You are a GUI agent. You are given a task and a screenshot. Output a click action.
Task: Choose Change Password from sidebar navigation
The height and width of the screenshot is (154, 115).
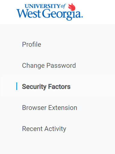point(49,66)
